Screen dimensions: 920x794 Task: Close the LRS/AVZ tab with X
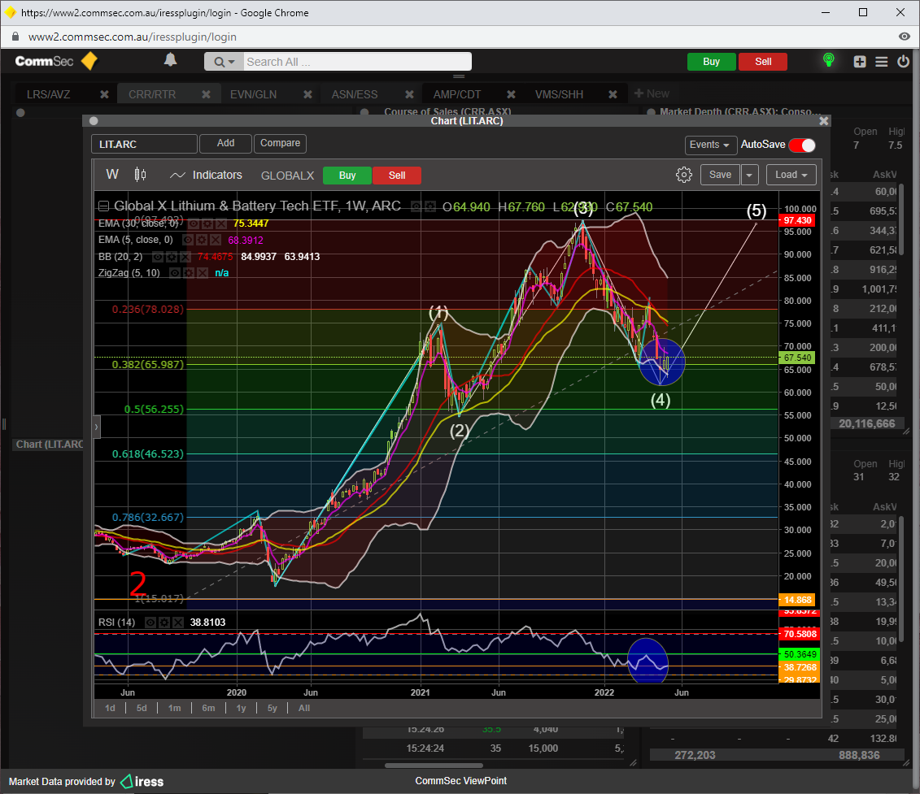coord(104,94)
